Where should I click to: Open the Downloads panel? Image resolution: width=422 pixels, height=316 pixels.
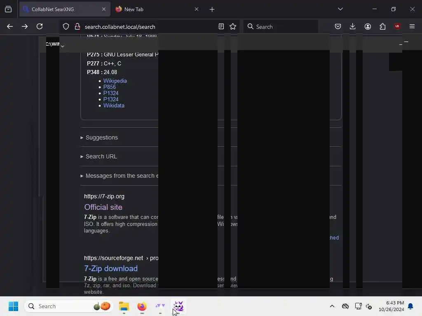[353, 26]
